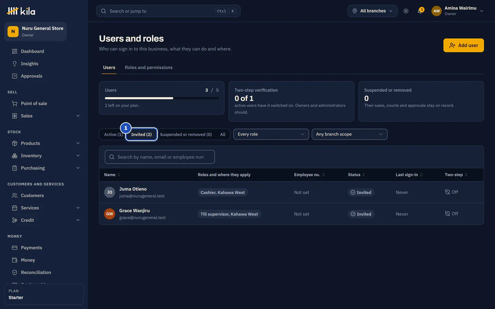
Task: Show Suspended or removed (0) filter
Action: [x=186, y=135]
